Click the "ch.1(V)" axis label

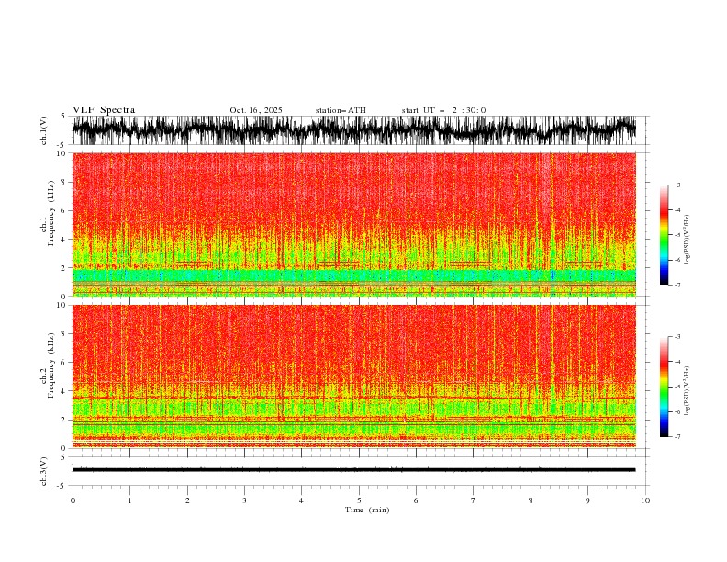[x=44, y=130]
